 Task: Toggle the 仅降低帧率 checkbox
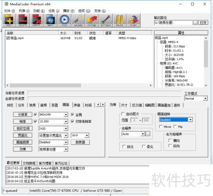[x=72, y=121]
